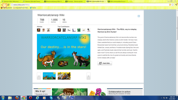Open the Admins avatar showing a person's face

coord(43,30)
